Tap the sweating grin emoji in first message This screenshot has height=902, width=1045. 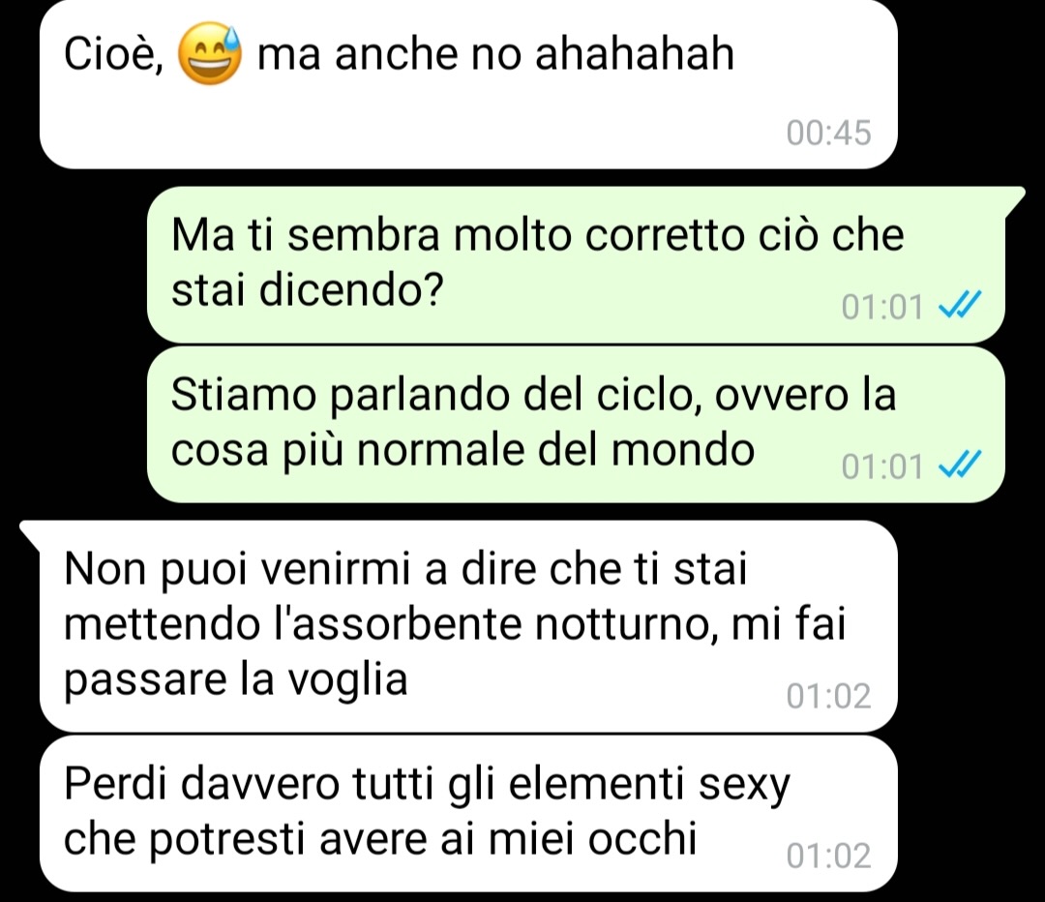point(210,54)
